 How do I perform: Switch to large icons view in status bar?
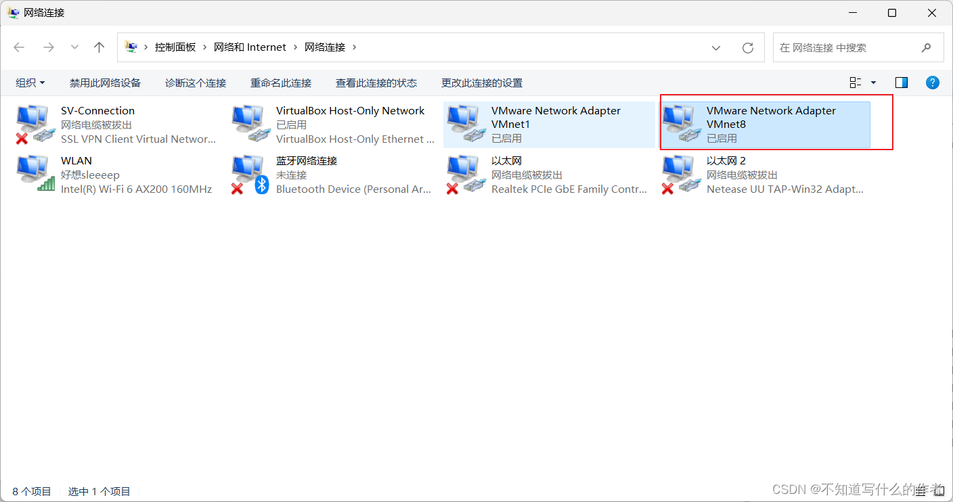point(938,491)
